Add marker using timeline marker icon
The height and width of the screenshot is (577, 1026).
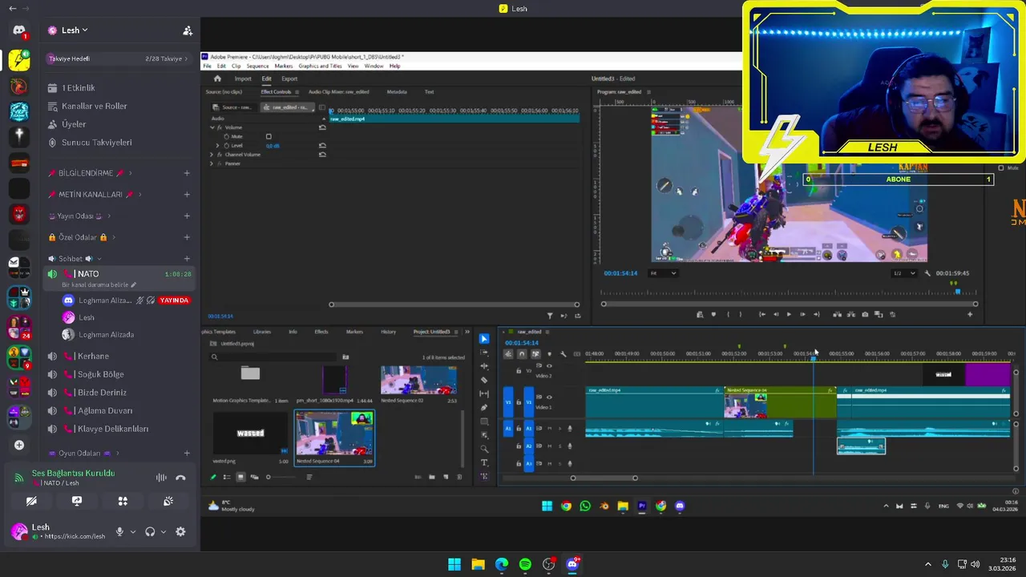tap(549, 353)
